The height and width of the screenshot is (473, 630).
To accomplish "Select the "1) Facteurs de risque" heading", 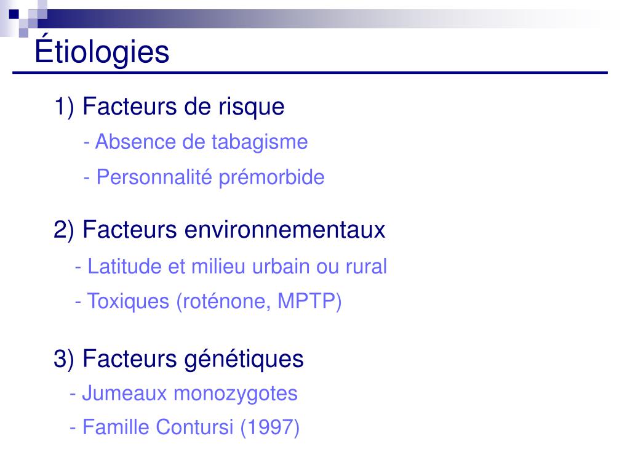I will coord(169,107).
